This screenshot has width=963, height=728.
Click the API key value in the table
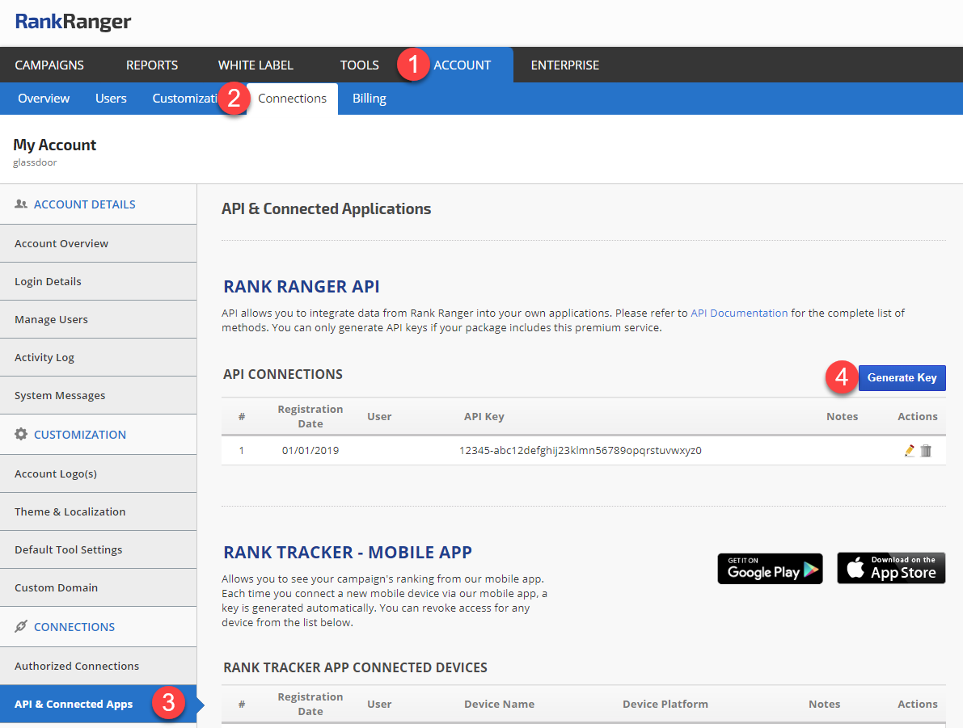point(580,451)
